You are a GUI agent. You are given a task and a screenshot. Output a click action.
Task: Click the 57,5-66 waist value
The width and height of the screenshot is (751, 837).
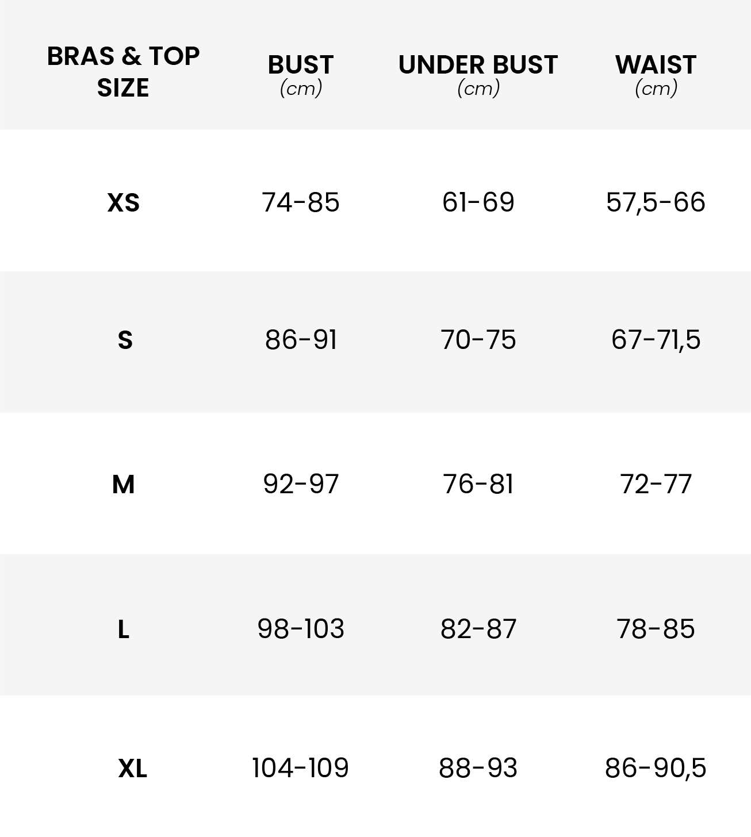pos(656,202)
